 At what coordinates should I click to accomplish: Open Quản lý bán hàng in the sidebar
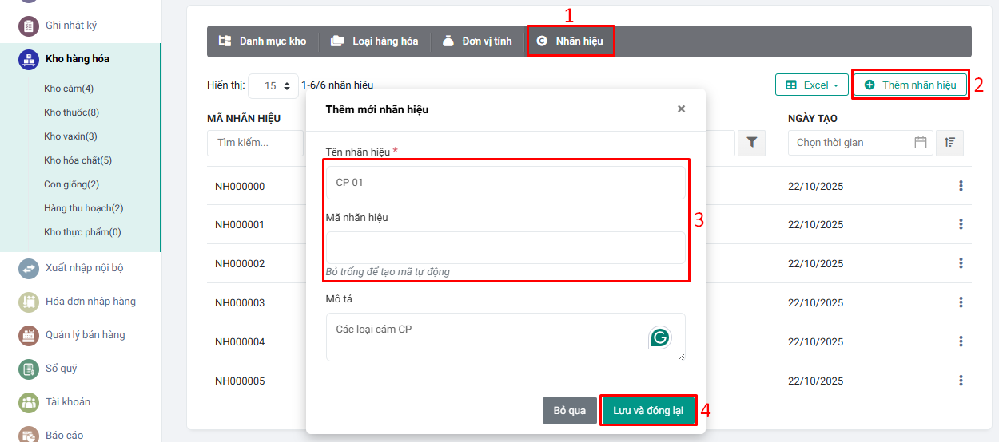click(85, 335)
